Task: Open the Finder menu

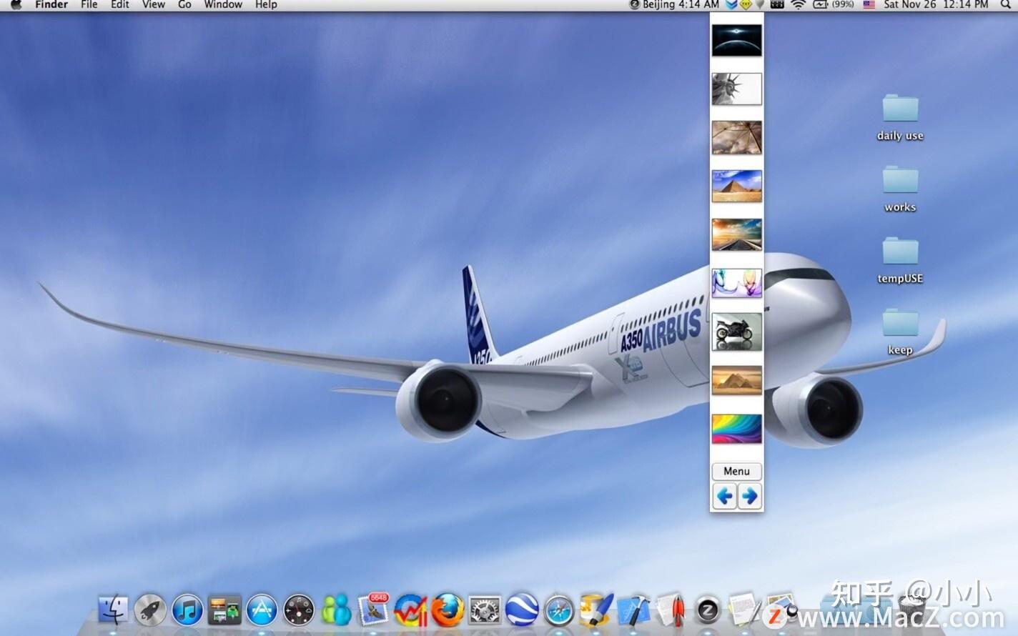Action: pyautogui.click(x=51, y=4)
